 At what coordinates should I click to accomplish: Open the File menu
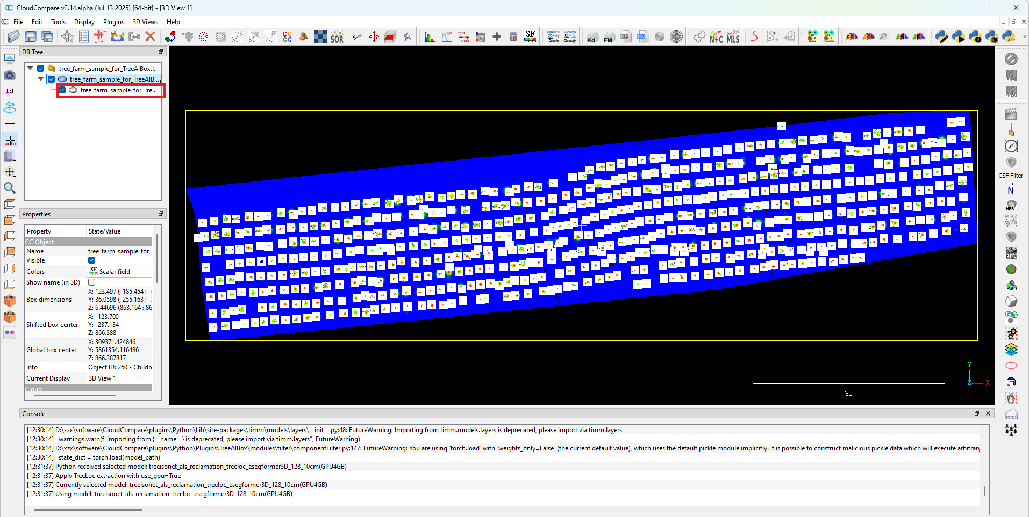coord(18,22)
